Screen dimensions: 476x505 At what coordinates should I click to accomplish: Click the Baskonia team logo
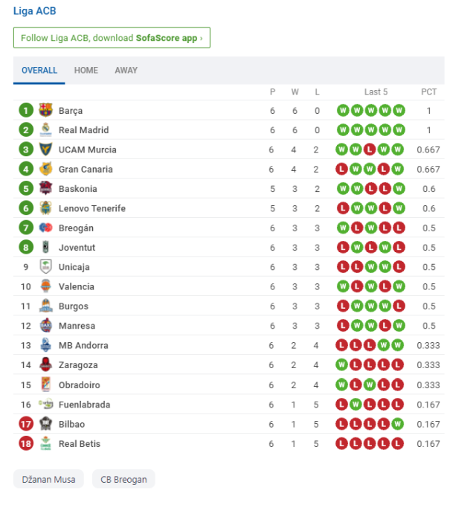(x=45, y=188)
